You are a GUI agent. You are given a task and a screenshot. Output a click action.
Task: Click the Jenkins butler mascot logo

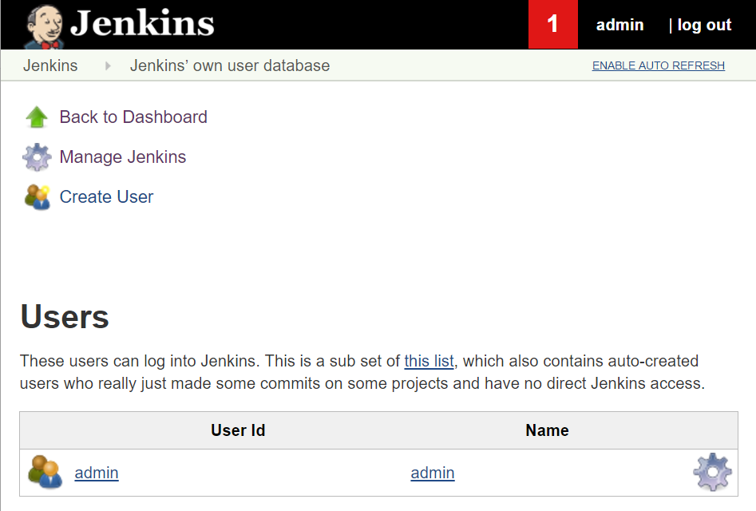click(43, 27)
